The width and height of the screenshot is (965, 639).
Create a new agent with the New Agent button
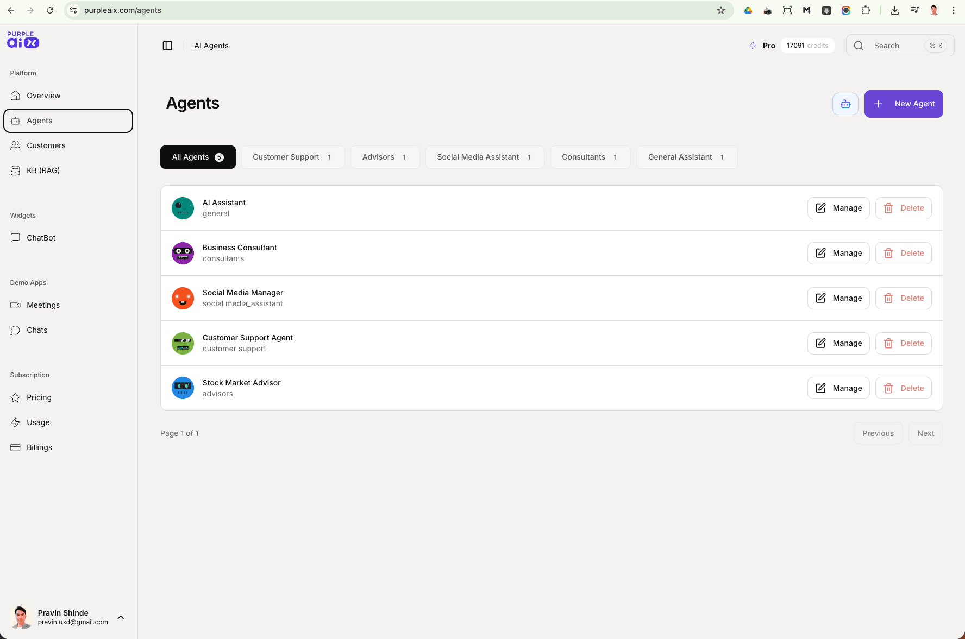(904, 104)
